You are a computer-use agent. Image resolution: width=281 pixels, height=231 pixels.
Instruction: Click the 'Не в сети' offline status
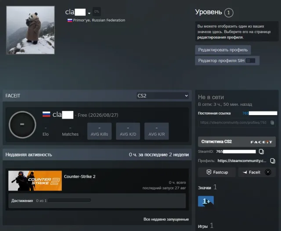coord(211,97)
